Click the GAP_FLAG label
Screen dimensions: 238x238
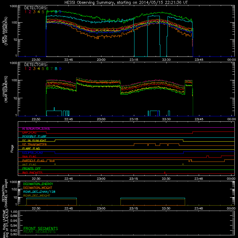[29, 133]
